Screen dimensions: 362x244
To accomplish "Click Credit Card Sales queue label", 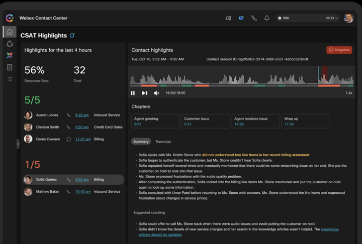I will (x=108, y=127).
